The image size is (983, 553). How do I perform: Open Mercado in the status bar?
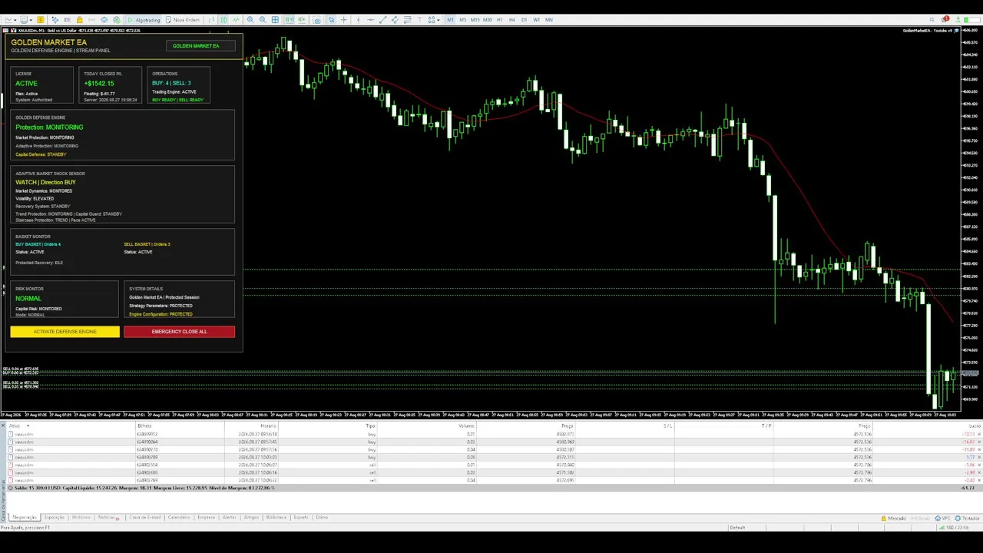click(892, 518)
